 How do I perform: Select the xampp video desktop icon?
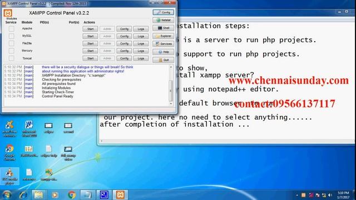pyautogui.click(x=68, y=153)
